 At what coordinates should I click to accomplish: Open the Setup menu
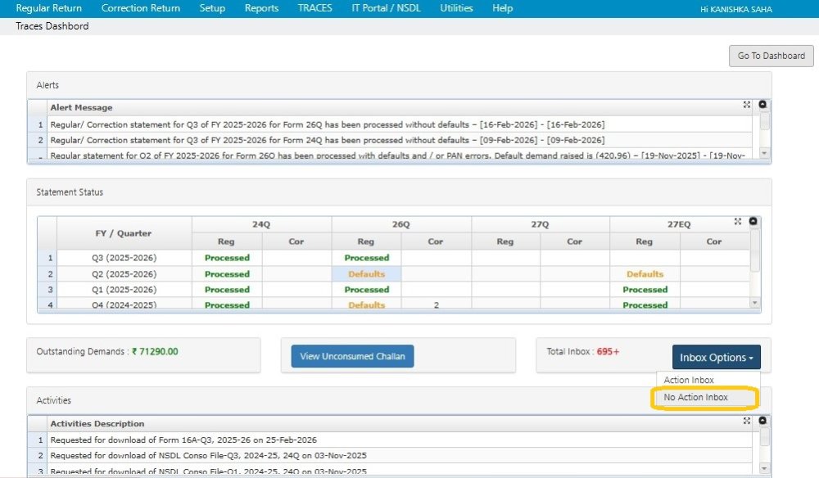pyautogui.click(x=212, y=8)
